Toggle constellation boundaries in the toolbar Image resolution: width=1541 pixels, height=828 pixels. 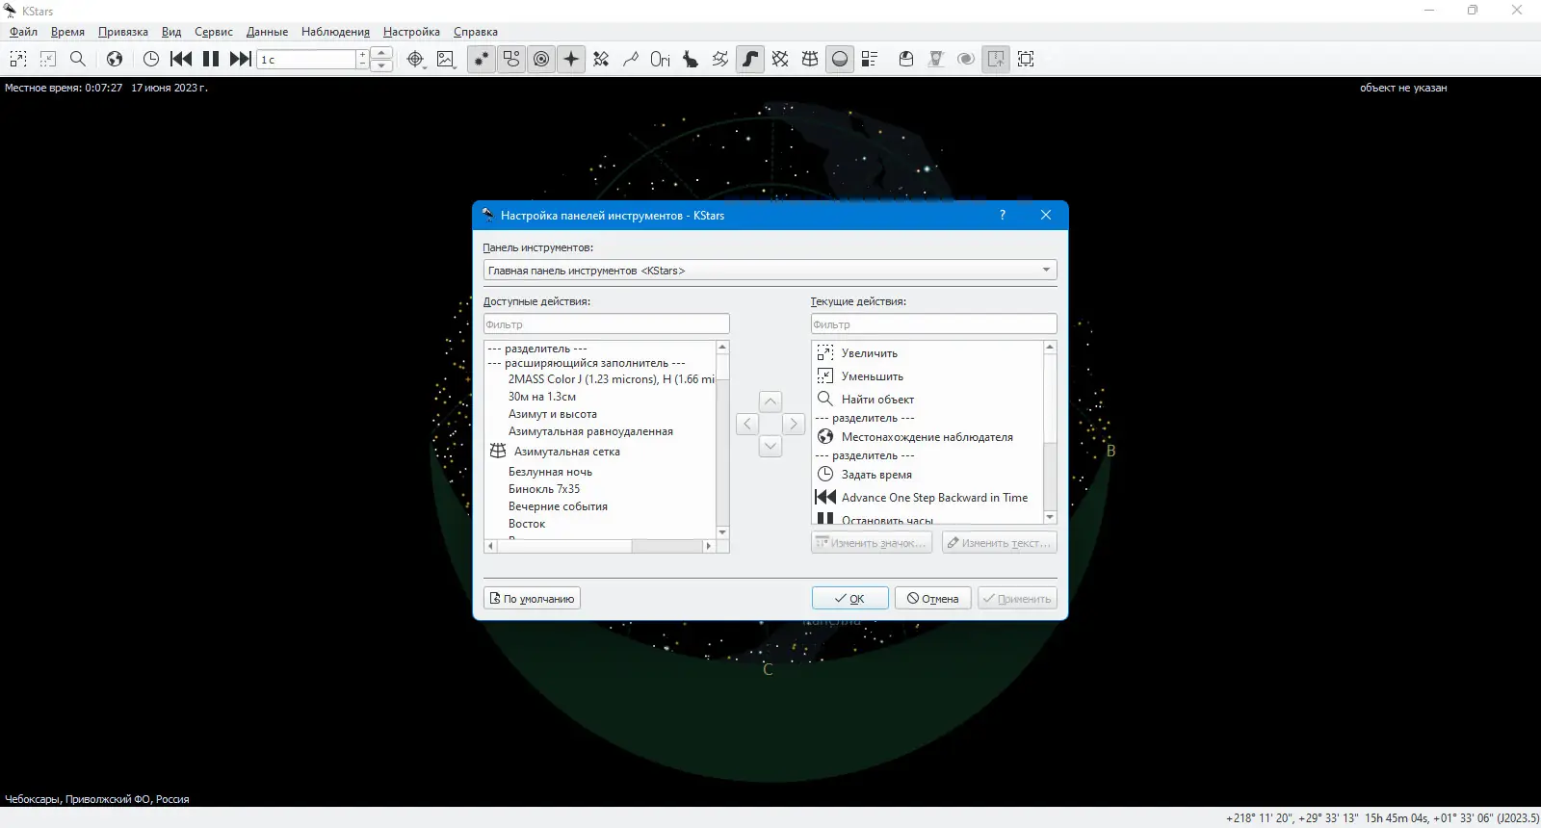click(x=720, y=59)
